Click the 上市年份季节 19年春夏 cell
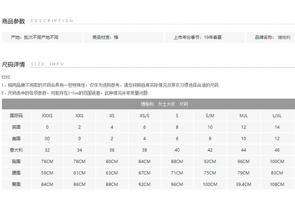The width and height of the screenshot is (295, 218). [198, 38]
